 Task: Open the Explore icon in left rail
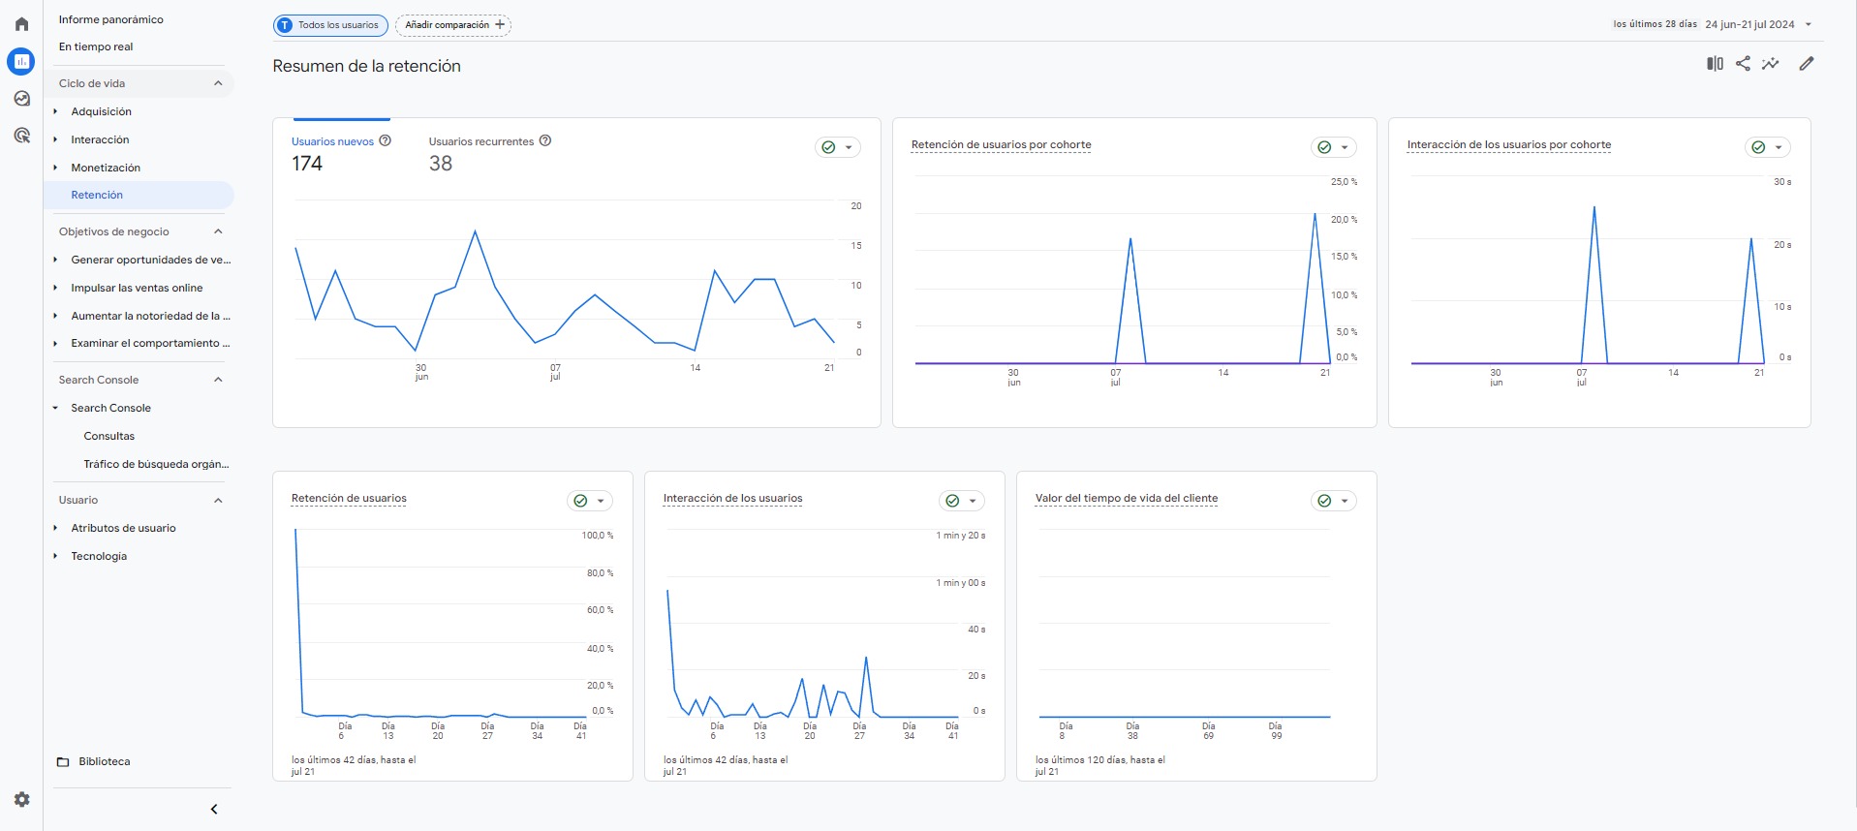tap(21, 99)
